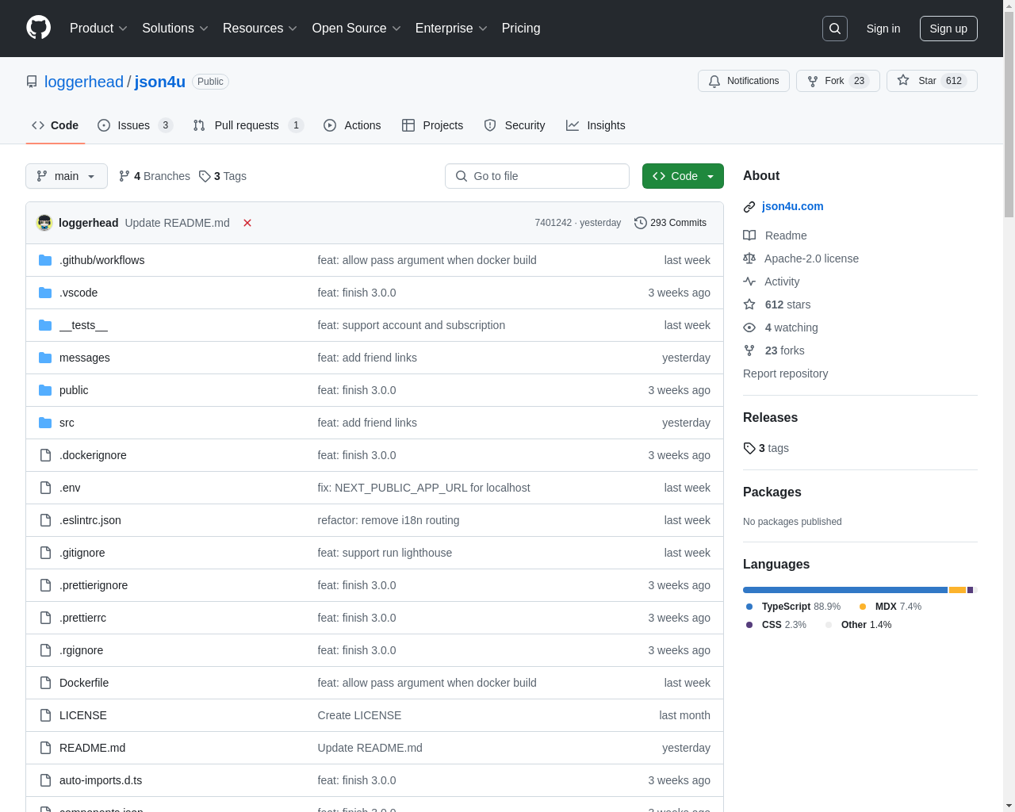Click the search magnifier icon in header
Screen dimensions: 1015x812
pos(835,29)
